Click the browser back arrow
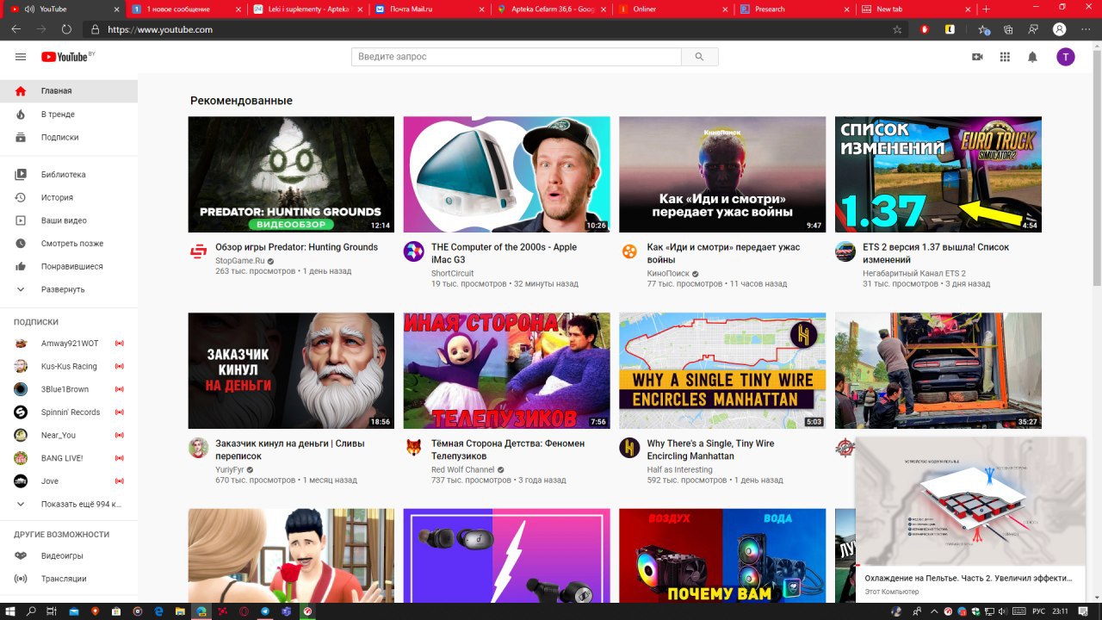This screenshot has height=620, width=1102. point(15,29)
